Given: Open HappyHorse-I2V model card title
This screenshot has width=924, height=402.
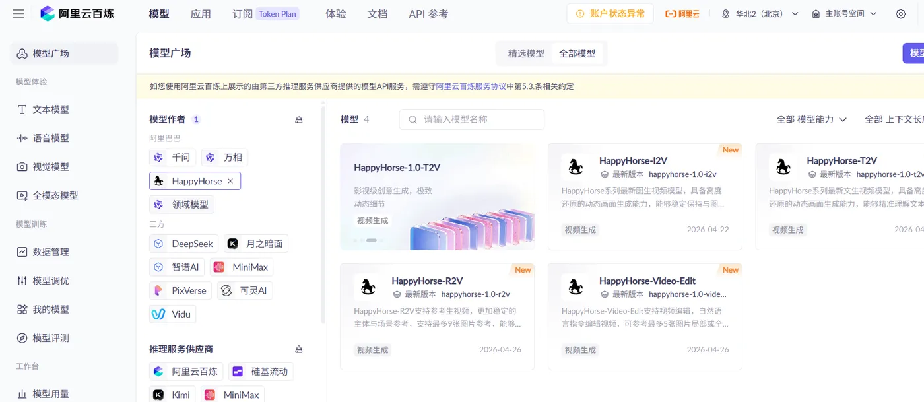Looking at the screenshot, I should click(633, 160).
